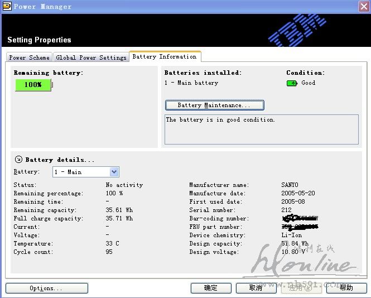The width and height of the screenshot is (371, 298).
Task: Expand the Battery selector dropdown arrow
Action: click(x=114, y=172)
